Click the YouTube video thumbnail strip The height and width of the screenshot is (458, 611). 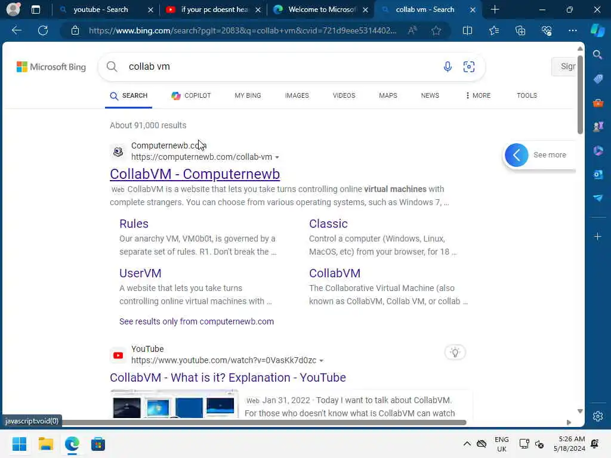pos(174,404)
